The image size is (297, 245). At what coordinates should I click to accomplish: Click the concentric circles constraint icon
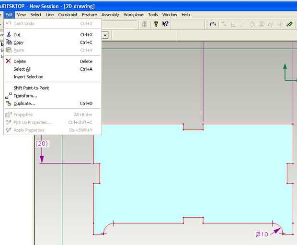[262, 24]
